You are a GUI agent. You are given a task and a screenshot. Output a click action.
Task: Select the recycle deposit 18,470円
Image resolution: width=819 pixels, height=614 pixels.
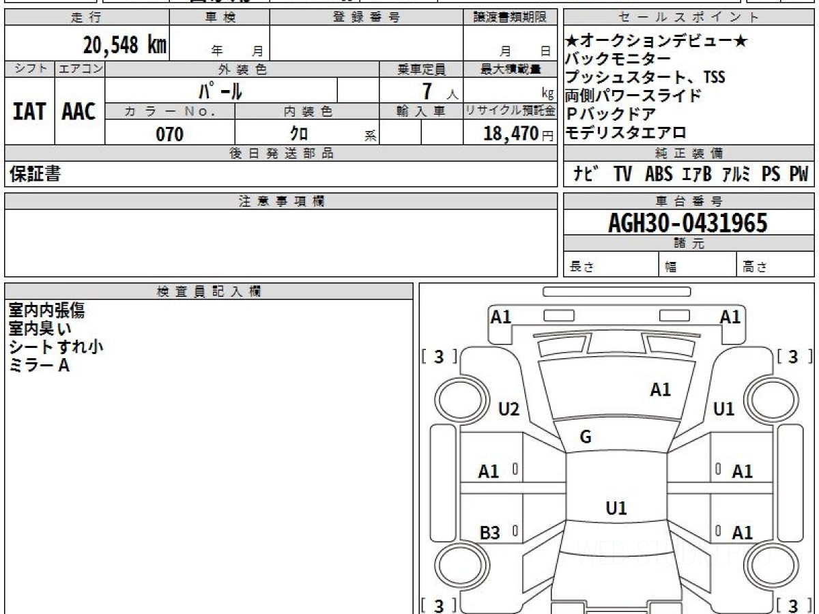click(x=518, y=134)
